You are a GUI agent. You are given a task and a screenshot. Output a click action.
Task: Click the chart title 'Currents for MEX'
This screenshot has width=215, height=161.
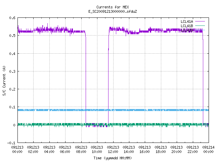click(113, 7)
